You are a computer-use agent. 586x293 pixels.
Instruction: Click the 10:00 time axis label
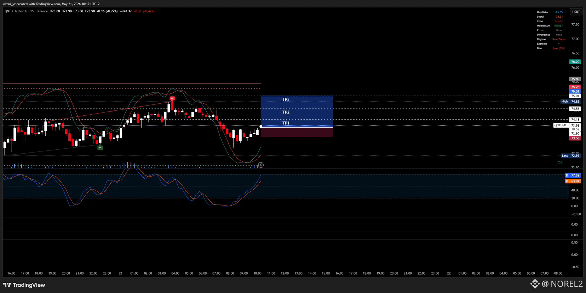(257, 273)
